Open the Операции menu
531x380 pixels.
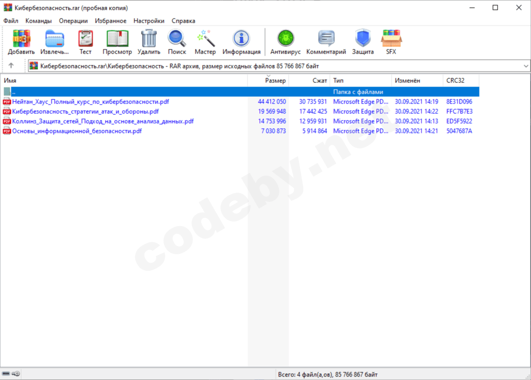tap(73, 21)
